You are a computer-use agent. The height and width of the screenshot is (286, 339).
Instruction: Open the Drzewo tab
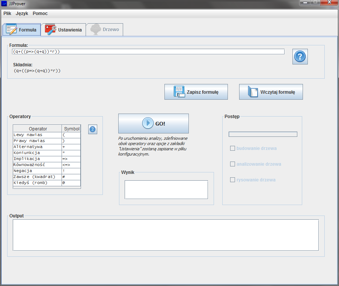(104, 30)
